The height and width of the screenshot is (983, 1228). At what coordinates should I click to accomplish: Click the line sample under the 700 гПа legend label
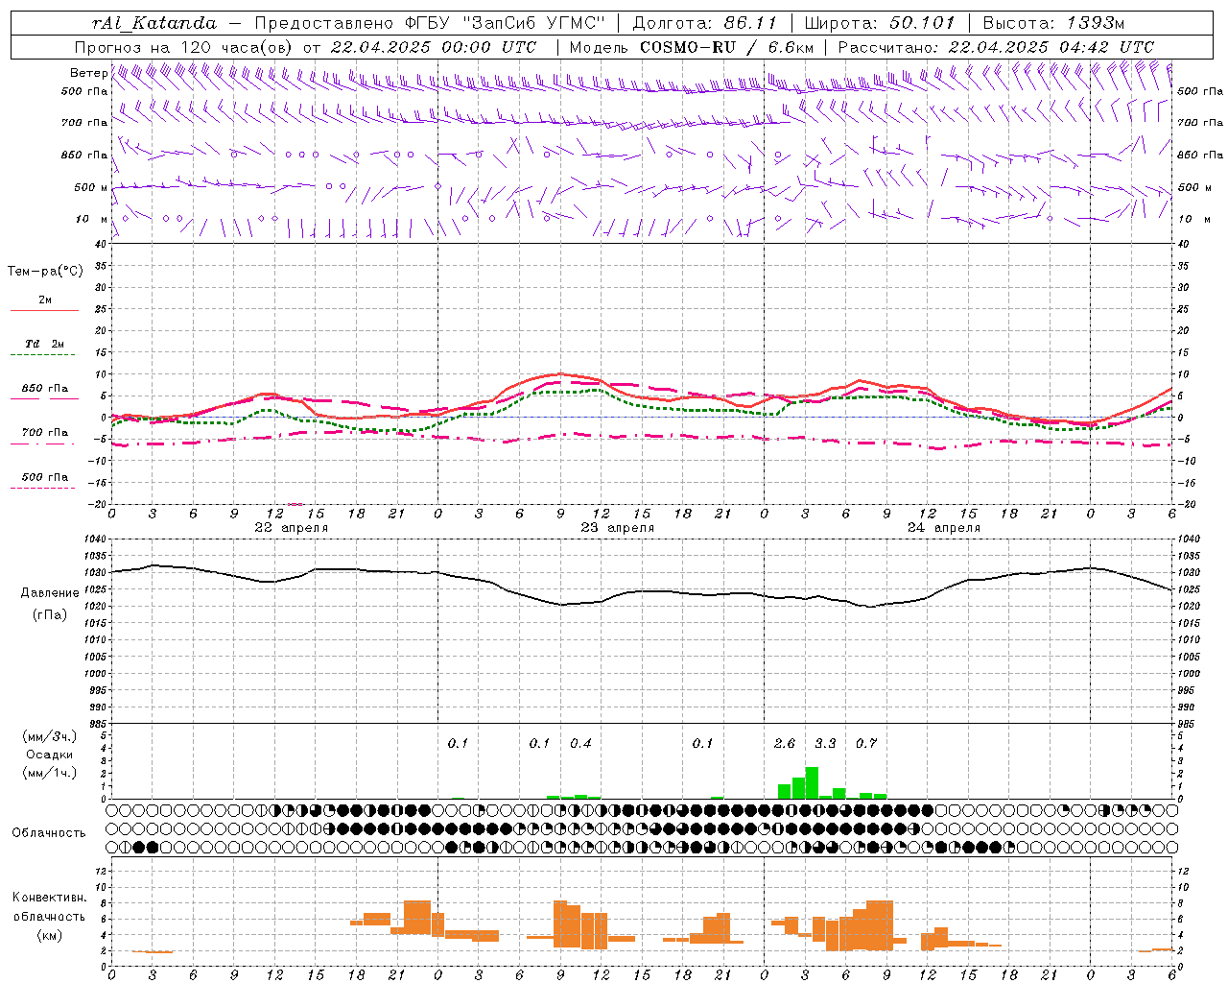(42, 444)
